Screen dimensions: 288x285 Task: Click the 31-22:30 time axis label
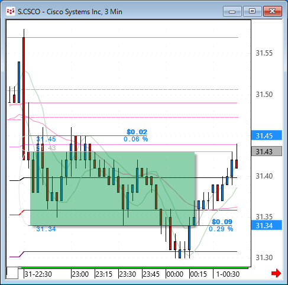[x=38, y=274]
